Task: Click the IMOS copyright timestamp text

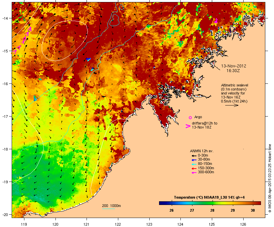Action: pyautogui.click(x=270, y=178)
